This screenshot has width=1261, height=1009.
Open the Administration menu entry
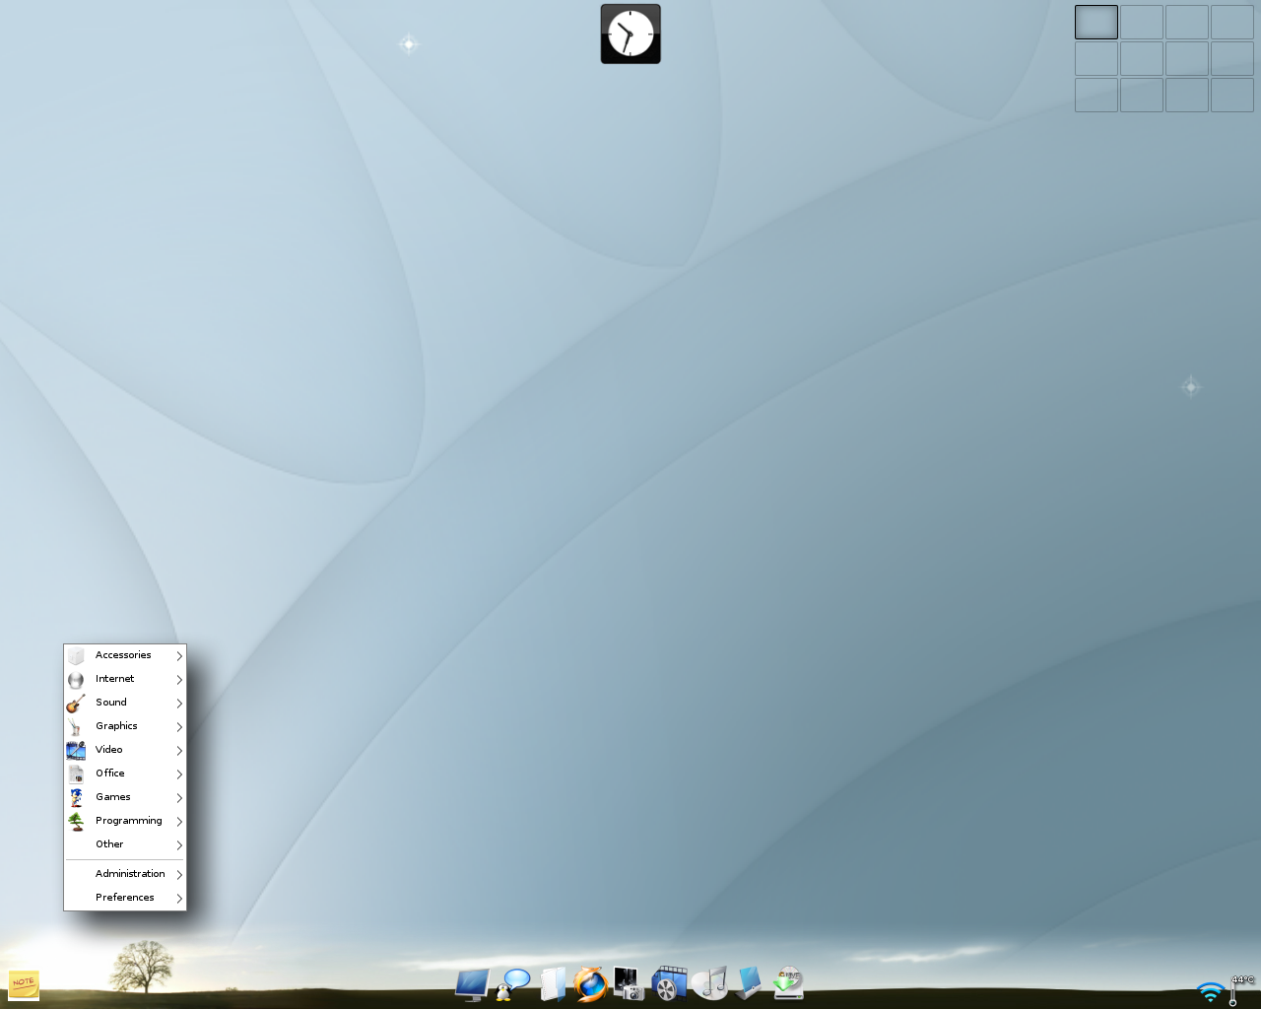(x=125, y=874)
